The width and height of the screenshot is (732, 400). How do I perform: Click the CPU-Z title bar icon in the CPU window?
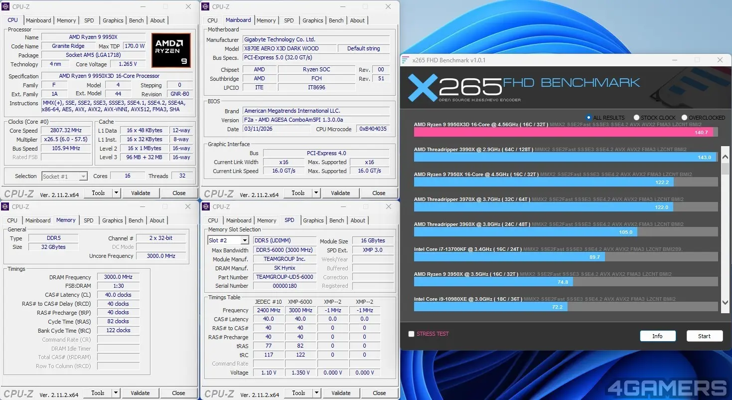click(x=6, y=7)
